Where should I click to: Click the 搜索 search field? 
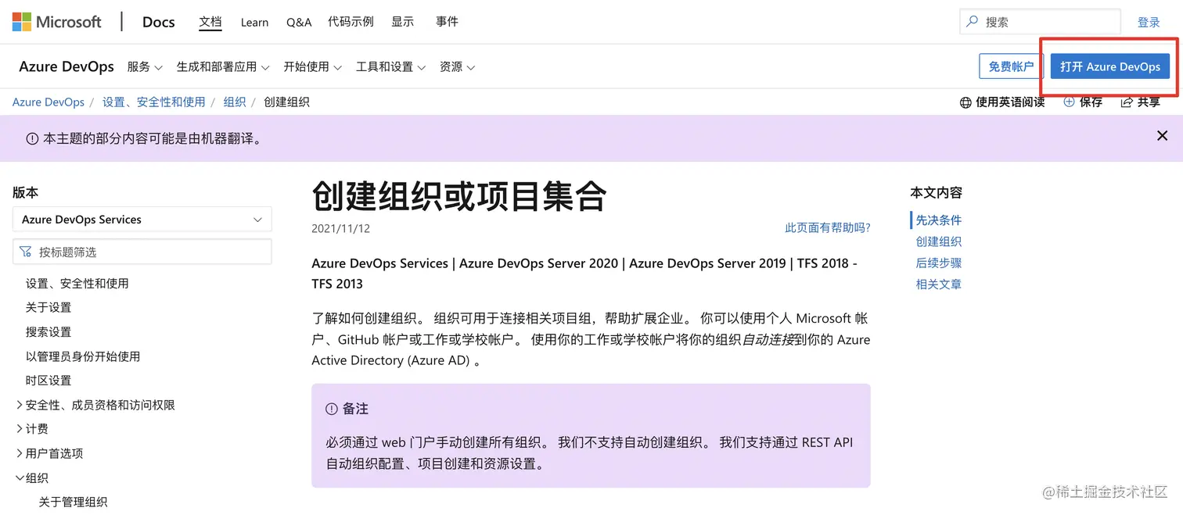click(1040, 22)
